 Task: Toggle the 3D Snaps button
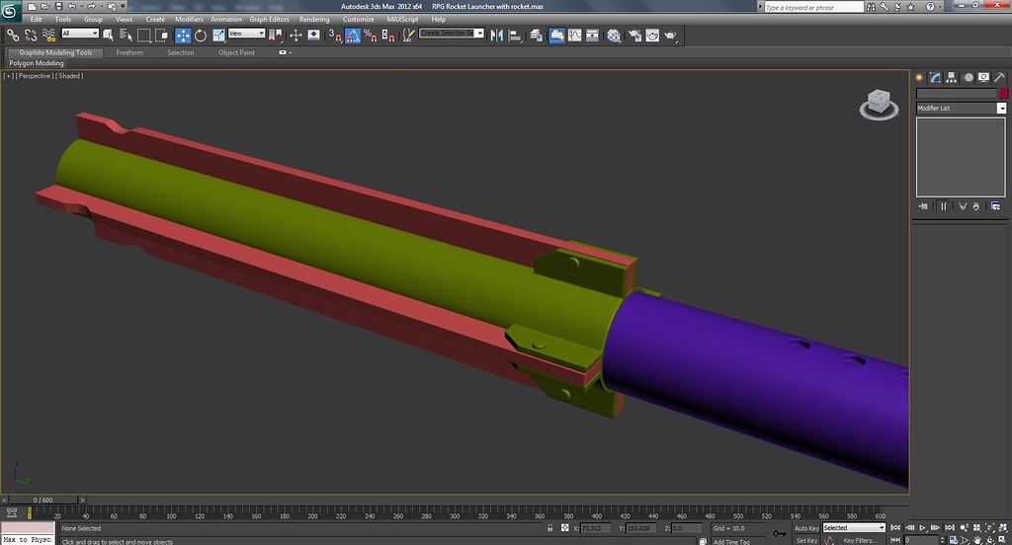(x=335, y=35)
